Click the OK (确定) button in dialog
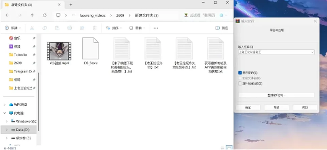This screenshot has width=327, height=150. coord(248,107)
